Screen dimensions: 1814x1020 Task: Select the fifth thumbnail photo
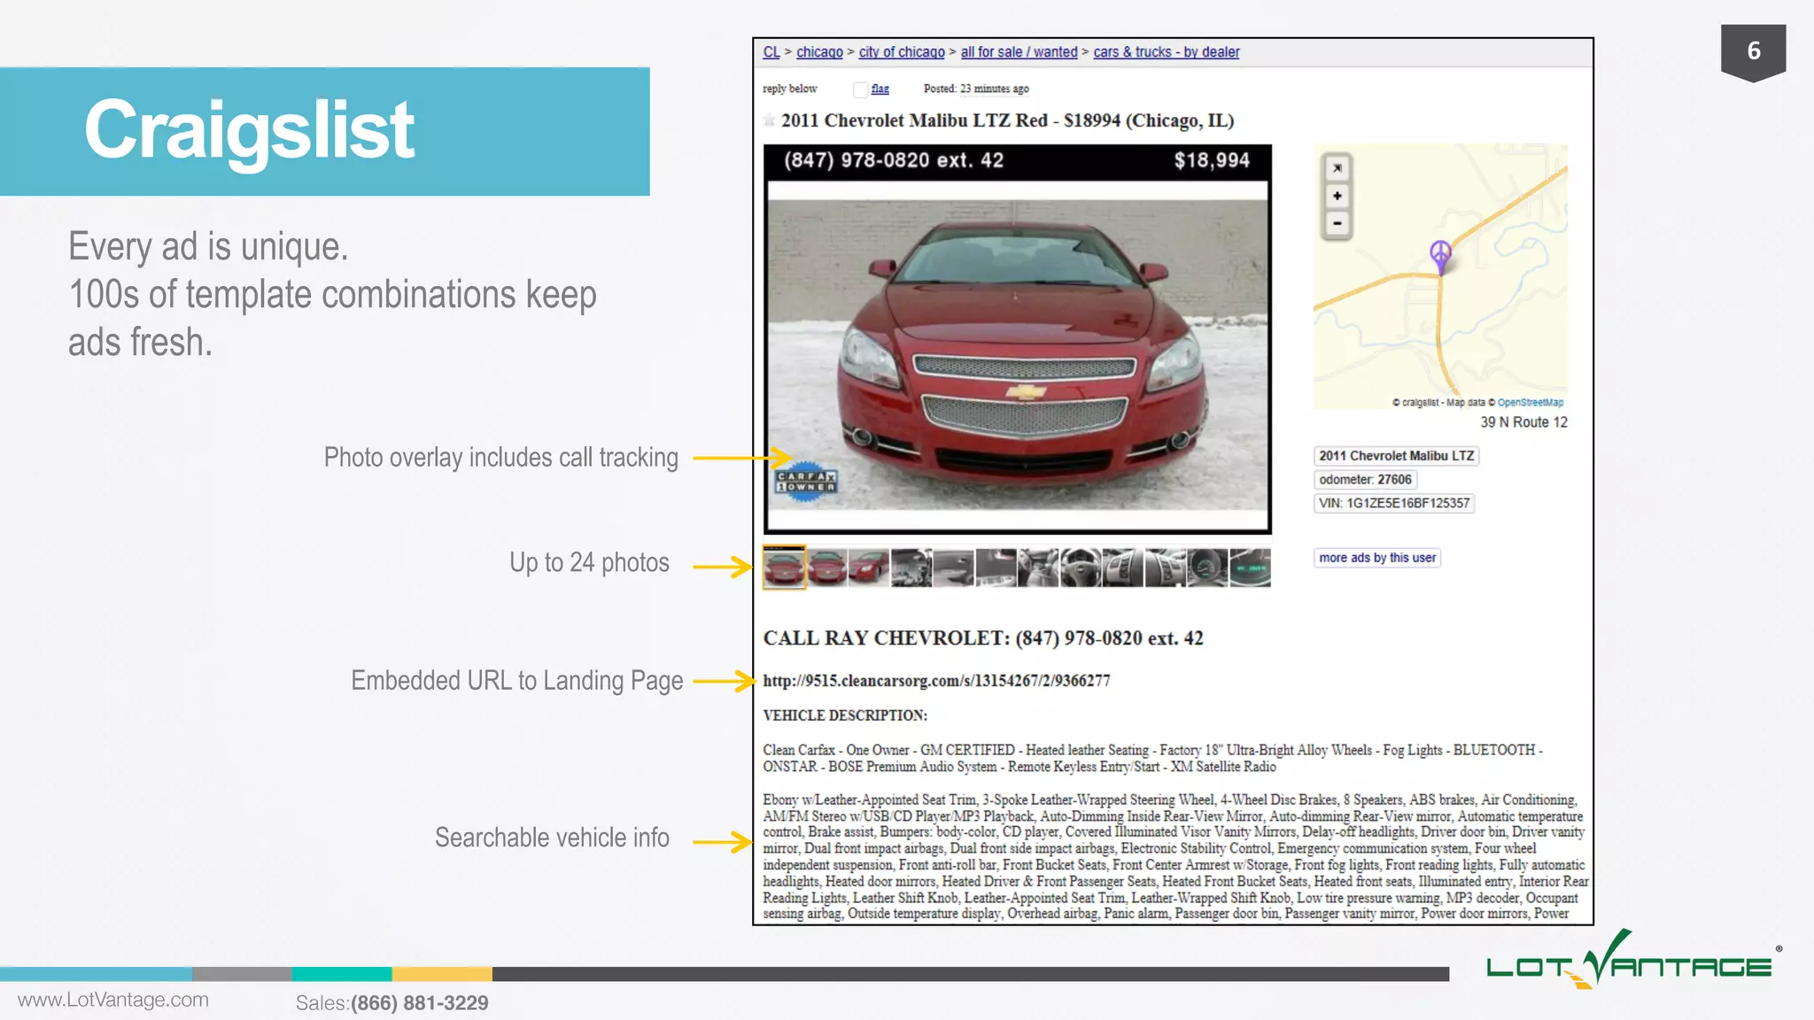click(x=953, y=568)
